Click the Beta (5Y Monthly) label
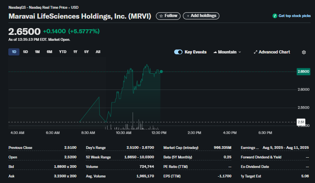The width and height of the screenshot is (315, 183). (178, 157)
